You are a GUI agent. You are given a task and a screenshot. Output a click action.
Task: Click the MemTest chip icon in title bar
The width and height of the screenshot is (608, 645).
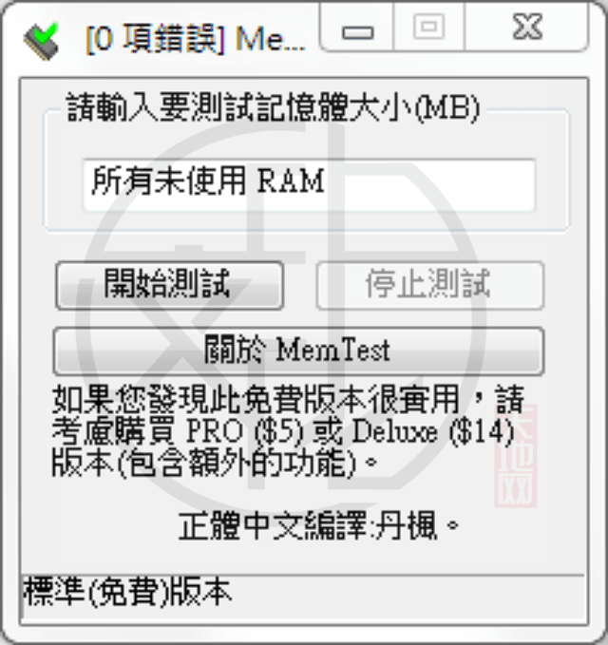pyautogui.click(x=42, y=41)
